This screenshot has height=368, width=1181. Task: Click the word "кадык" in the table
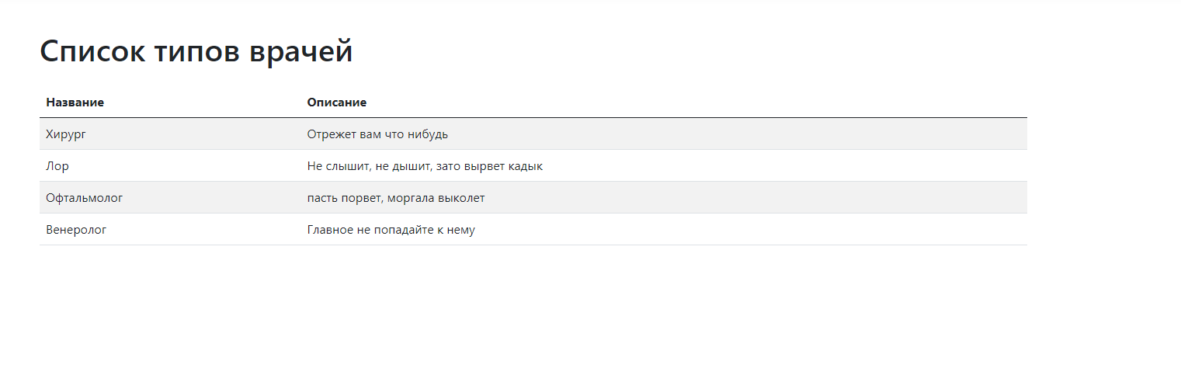[x=526, y=166]
